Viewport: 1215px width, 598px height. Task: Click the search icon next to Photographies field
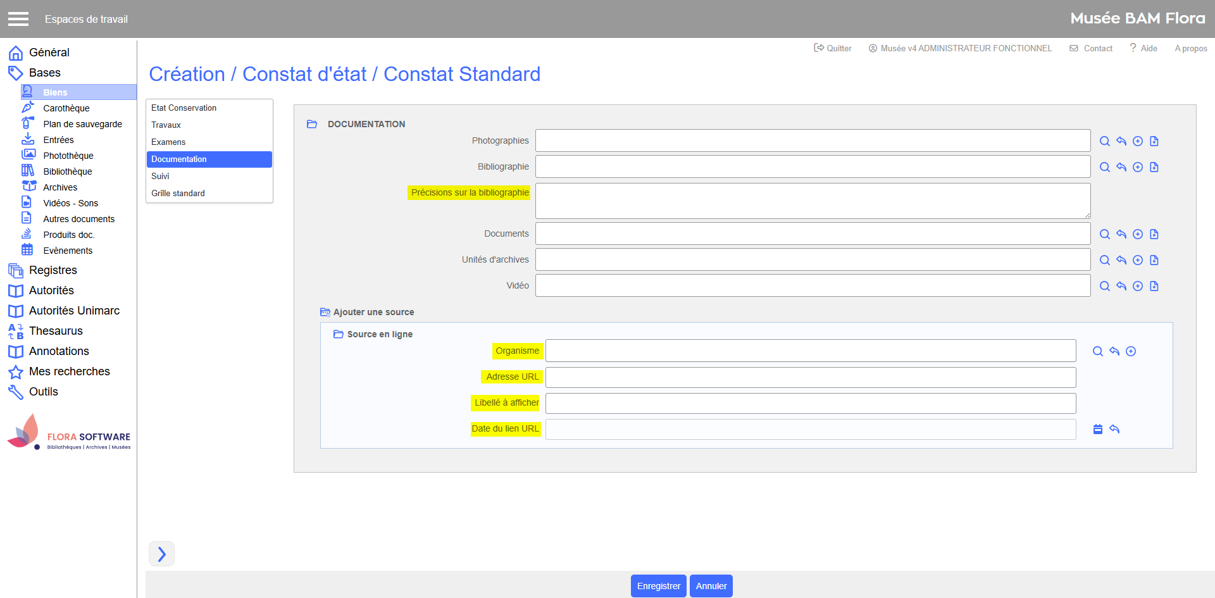[x=1104, y=141]
